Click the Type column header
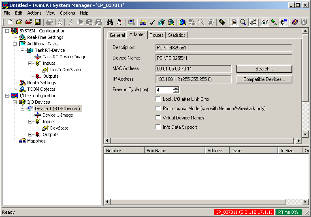The height and width of the screenshot is (217, 311). coord(254,151)
